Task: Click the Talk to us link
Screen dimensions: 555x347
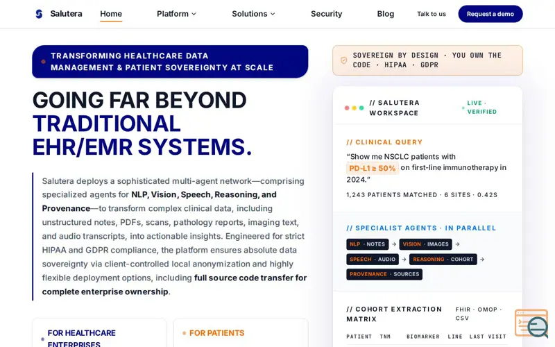Action: [431, 14]
